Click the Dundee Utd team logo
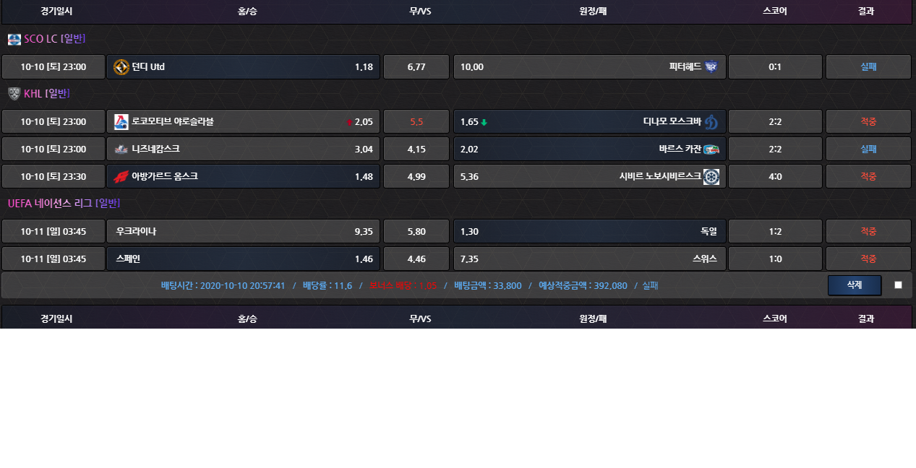 point(121,67)
